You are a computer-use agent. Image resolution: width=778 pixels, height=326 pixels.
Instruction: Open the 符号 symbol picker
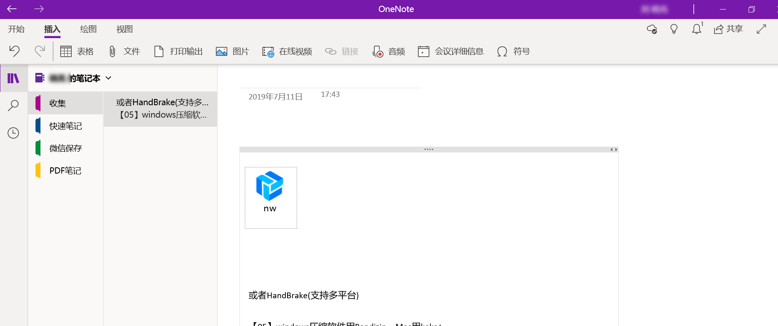514,51
